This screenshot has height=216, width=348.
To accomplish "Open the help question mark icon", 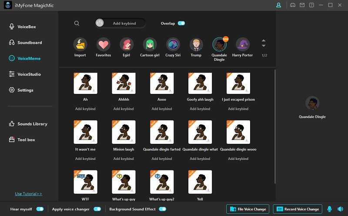I will [x=311, y=5].
